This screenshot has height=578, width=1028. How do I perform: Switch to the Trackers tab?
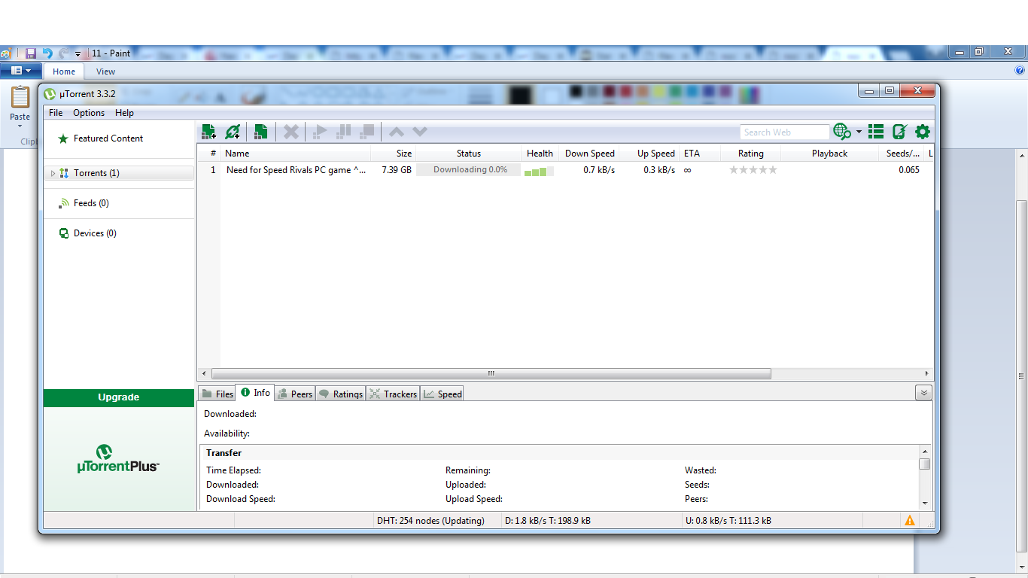coord(393,394)
